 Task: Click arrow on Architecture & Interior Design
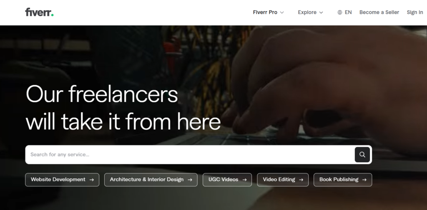(190, 180)
